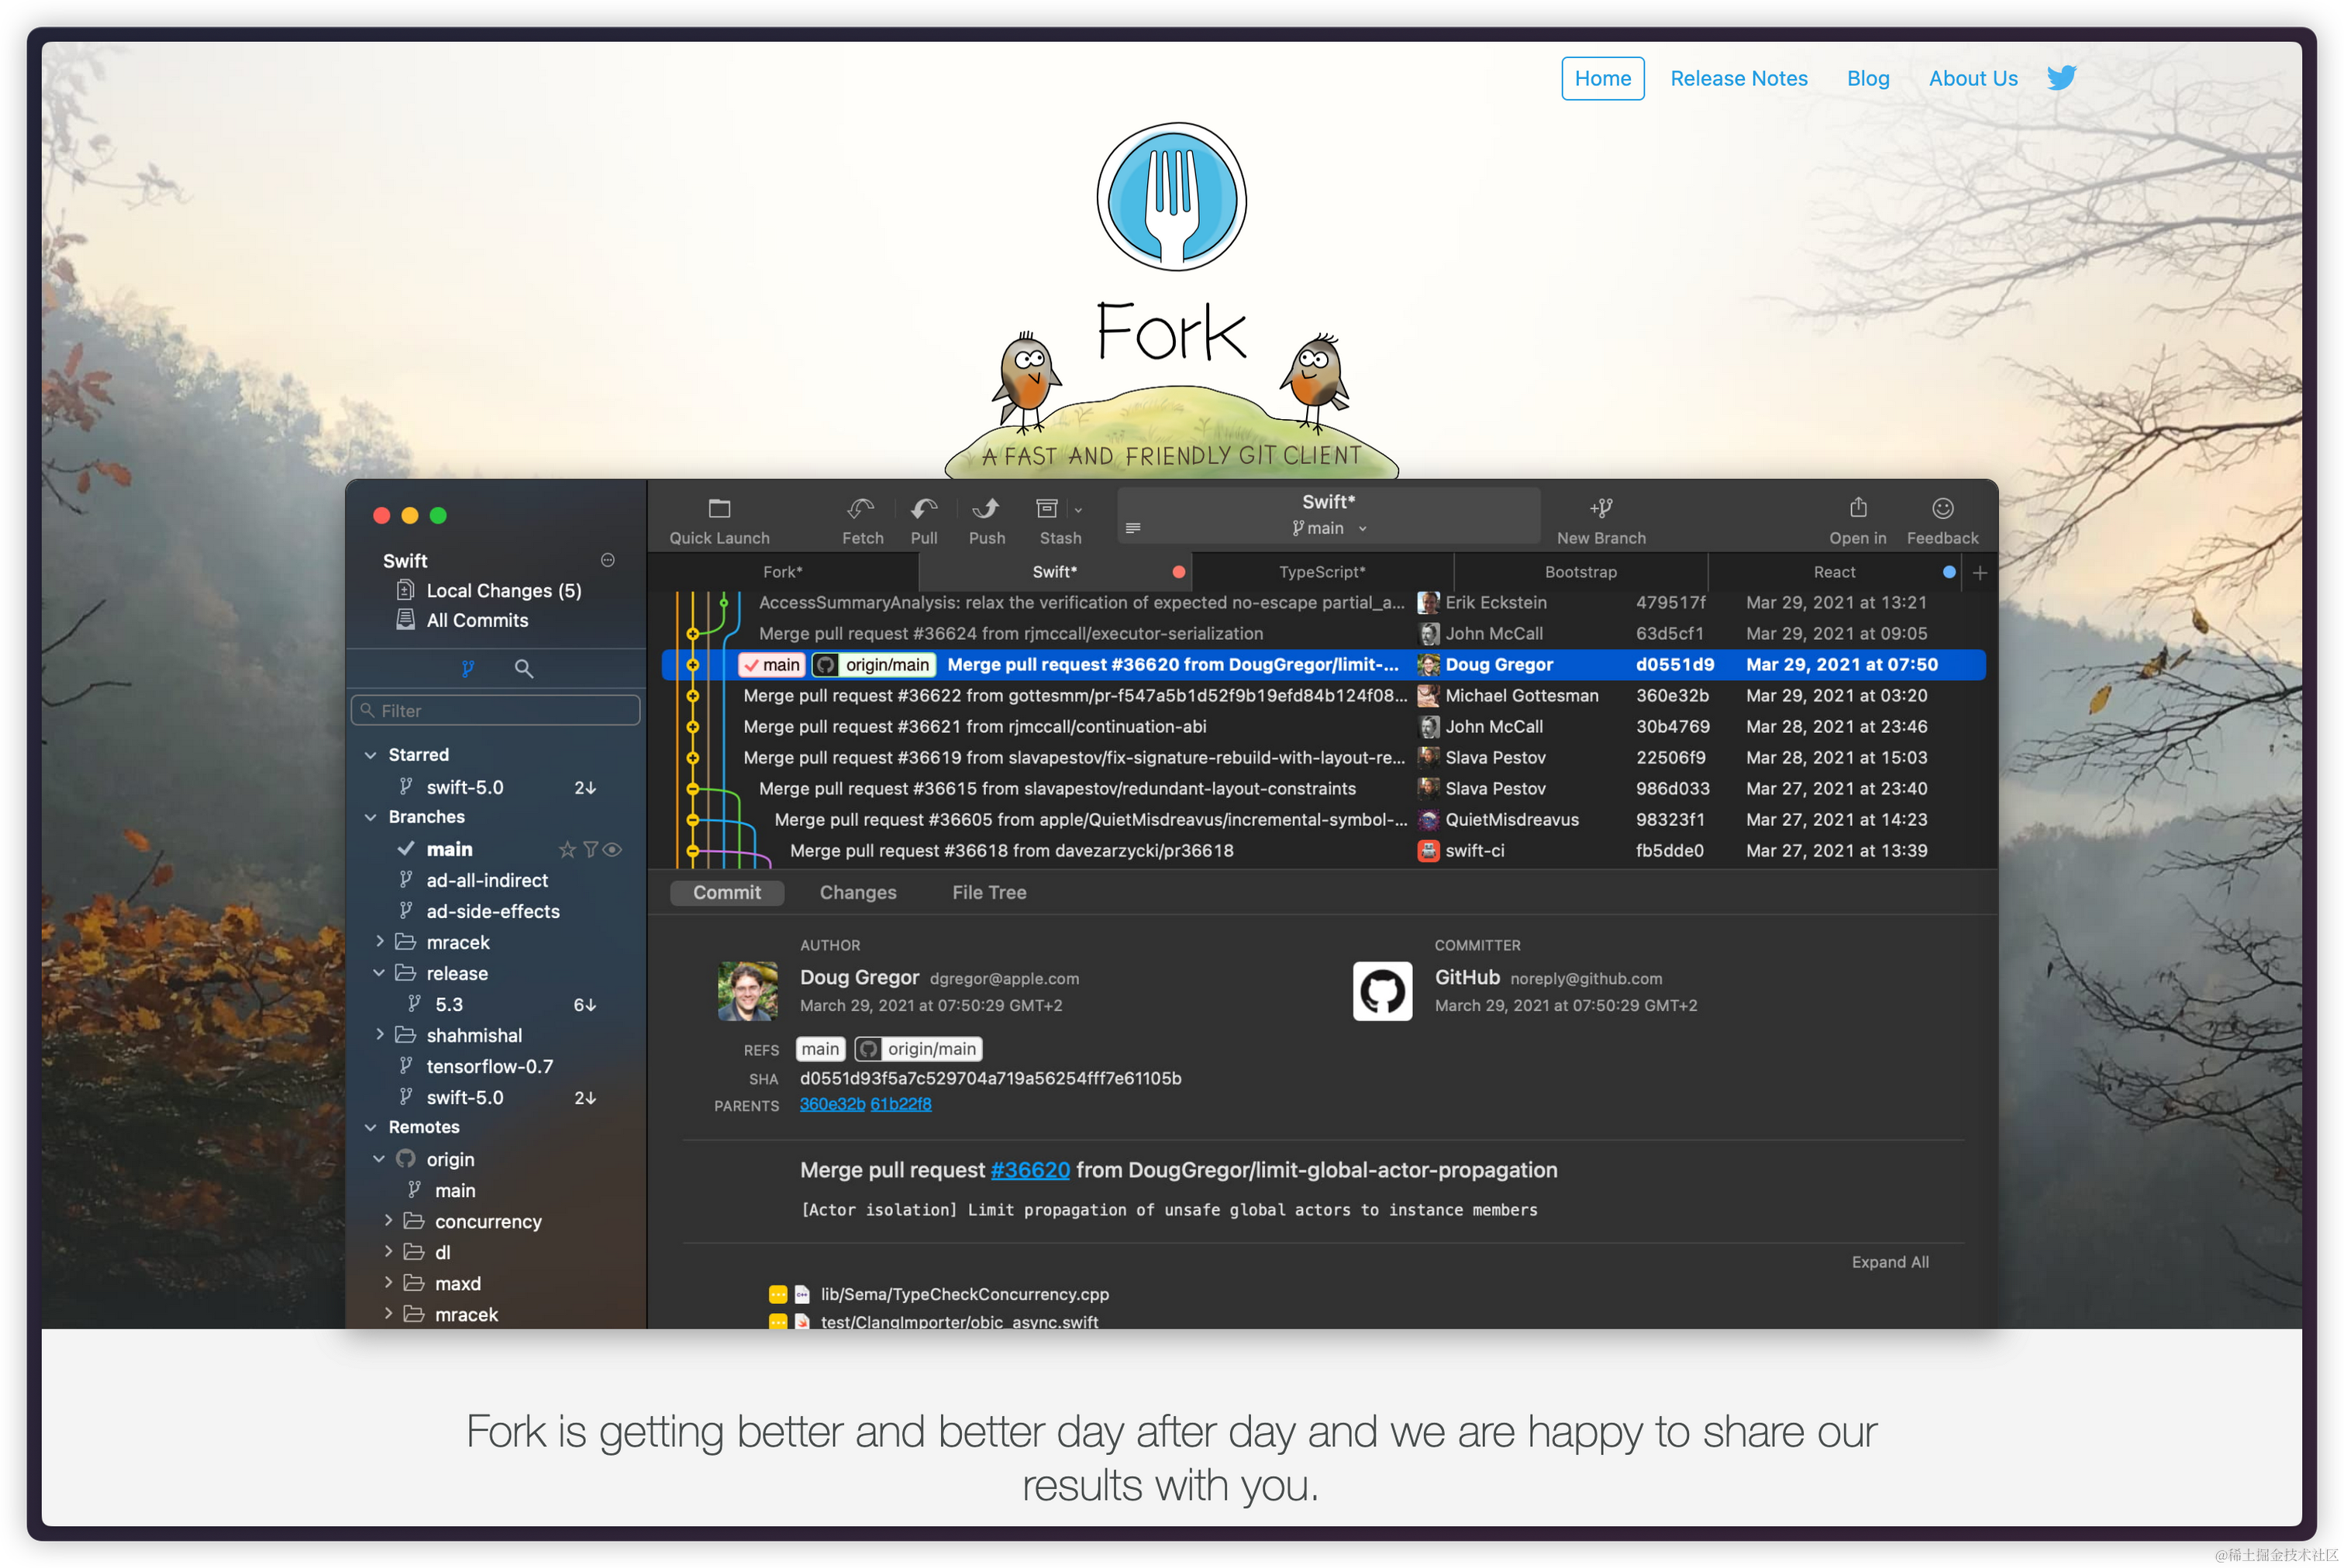Click the New Branch icon

pos(1601,509)
